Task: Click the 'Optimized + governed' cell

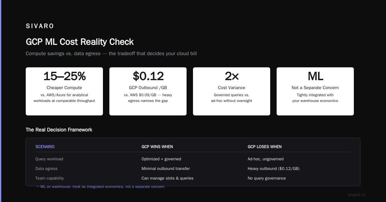Action: (x=161, y=159)
